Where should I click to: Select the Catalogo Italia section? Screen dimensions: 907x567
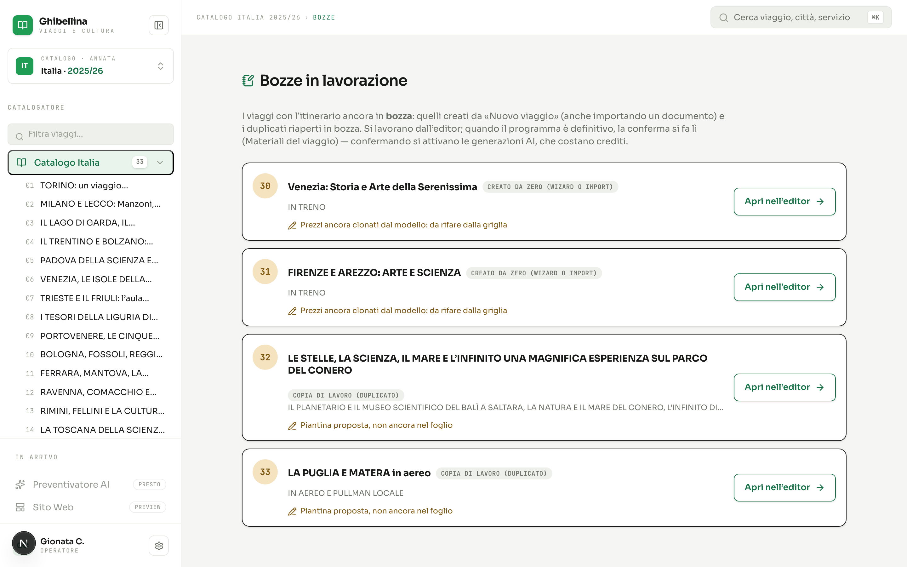[x=91, y=162]
